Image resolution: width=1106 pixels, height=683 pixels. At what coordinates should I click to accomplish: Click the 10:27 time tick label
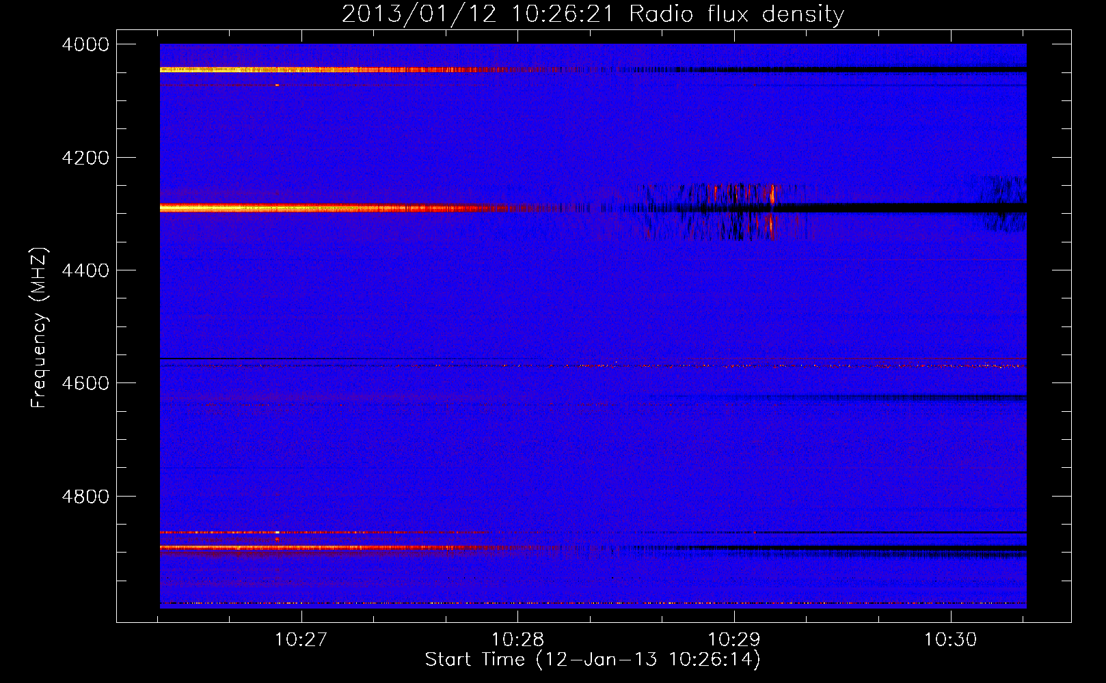301,640
